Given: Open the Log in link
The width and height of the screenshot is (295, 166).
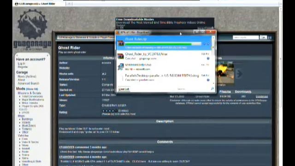Looking at the screenshot, I should [x=21, y=64].
